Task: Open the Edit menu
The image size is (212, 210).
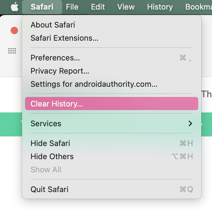Action: pos(98,7)
